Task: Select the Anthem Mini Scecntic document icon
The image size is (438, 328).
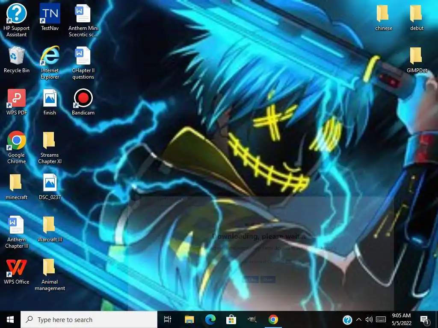Action: 83,20
